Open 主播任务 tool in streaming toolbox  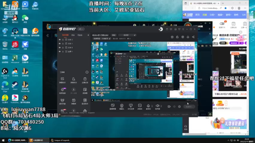point(85,80)
